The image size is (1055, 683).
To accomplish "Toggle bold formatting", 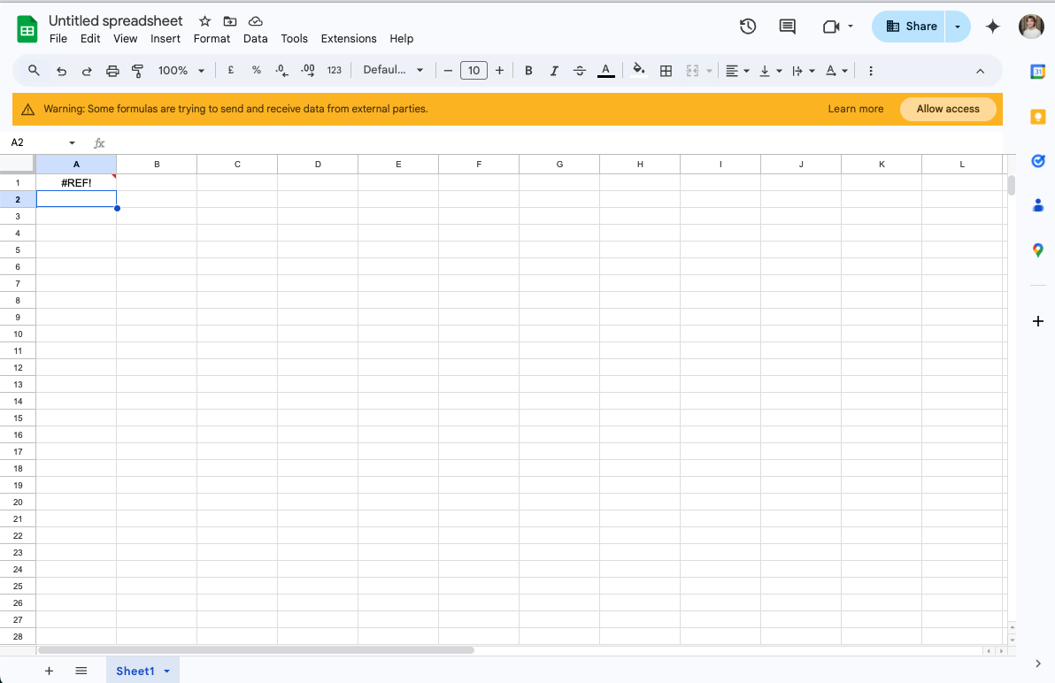I will point(529,71).
